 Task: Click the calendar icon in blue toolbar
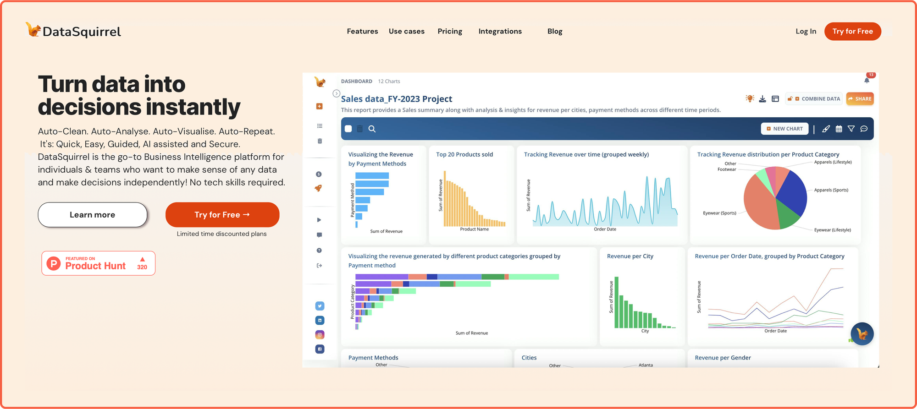click(839, 129)
